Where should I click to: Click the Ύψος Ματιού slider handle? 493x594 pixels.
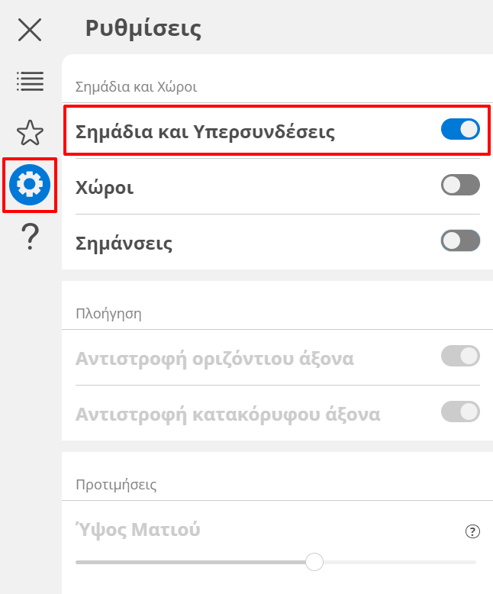tap(314, 563)
